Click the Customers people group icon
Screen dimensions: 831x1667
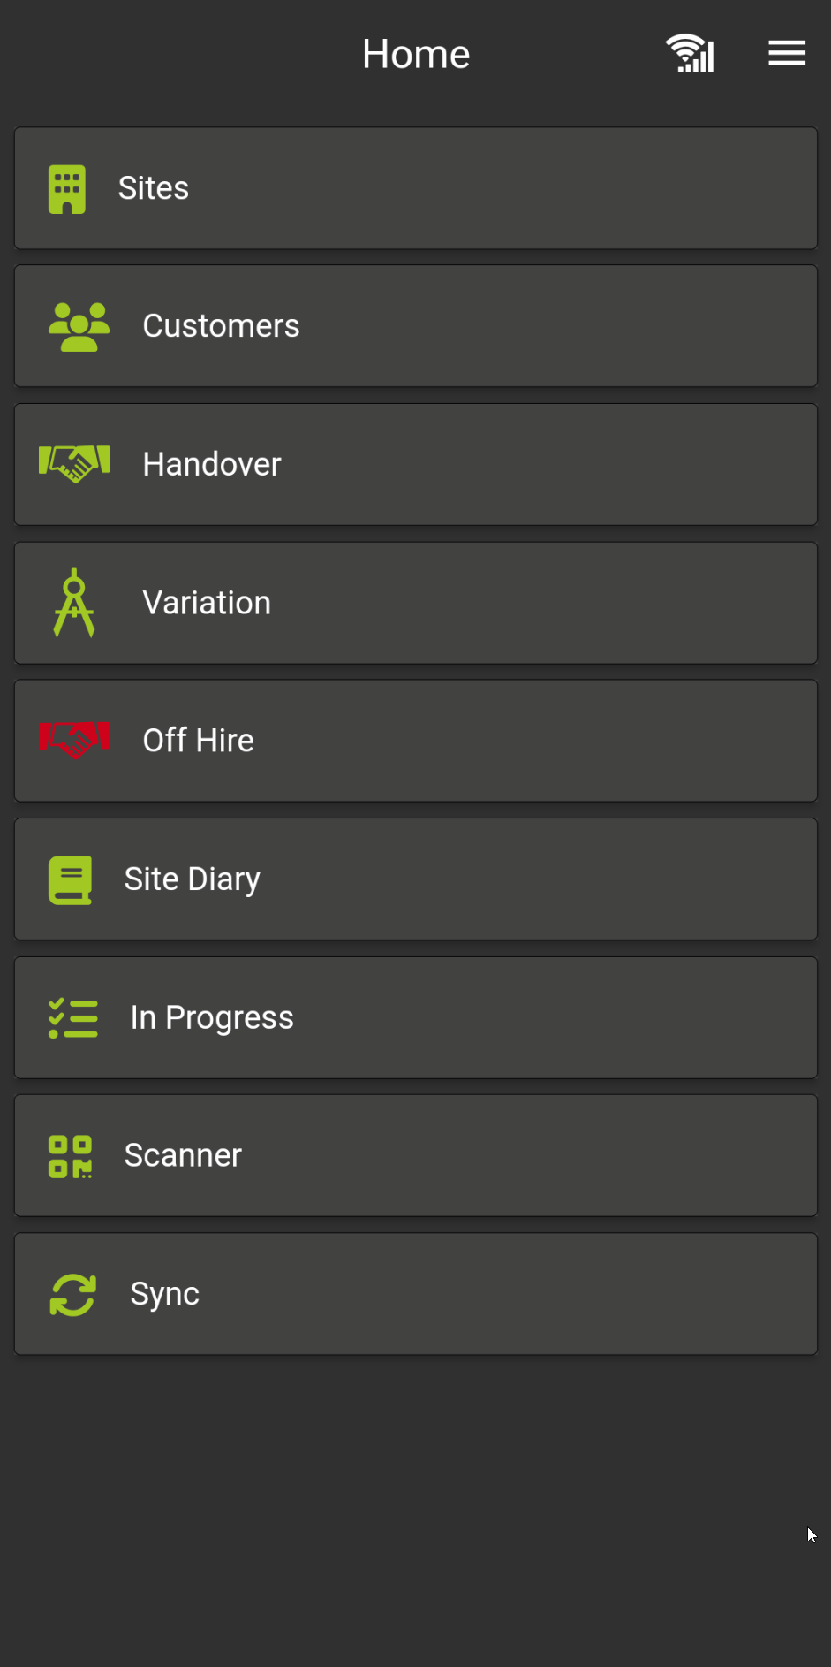tap(79, 327)
